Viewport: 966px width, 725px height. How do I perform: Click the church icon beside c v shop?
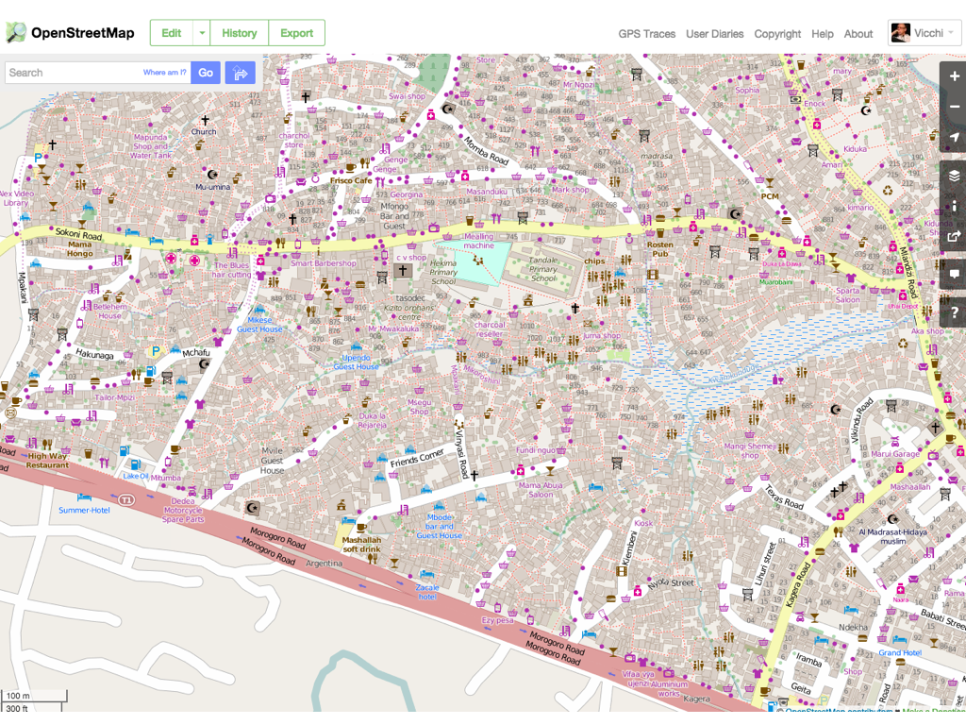tap(402, 270)
